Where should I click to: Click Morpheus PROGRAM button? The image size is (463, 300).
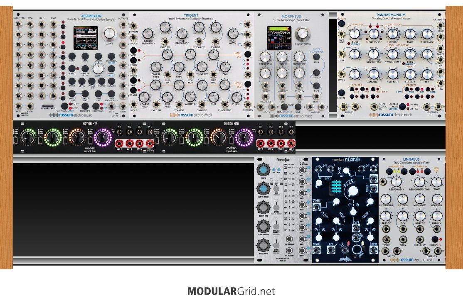316,72
